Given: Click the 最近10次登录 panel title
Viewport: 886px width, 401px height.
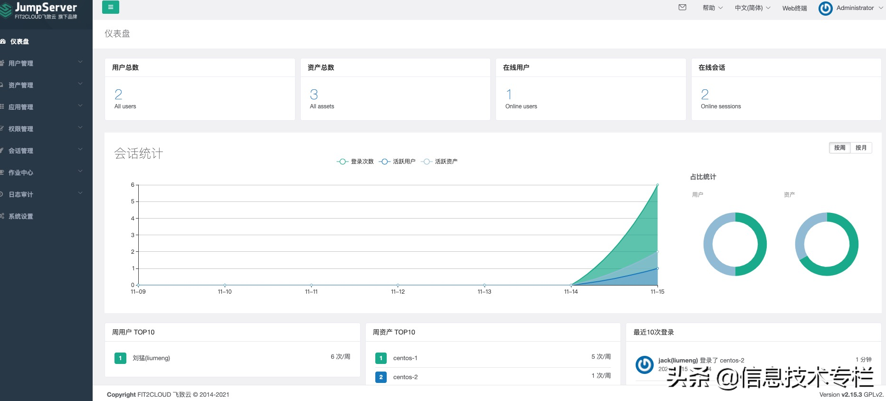Looking at the screenshot, I should [x=653, y=332].
